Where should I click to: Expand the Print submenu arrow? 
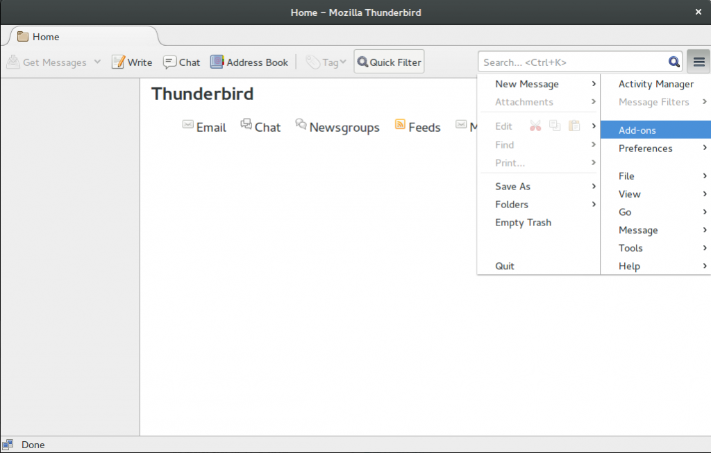tap(594, 162)
